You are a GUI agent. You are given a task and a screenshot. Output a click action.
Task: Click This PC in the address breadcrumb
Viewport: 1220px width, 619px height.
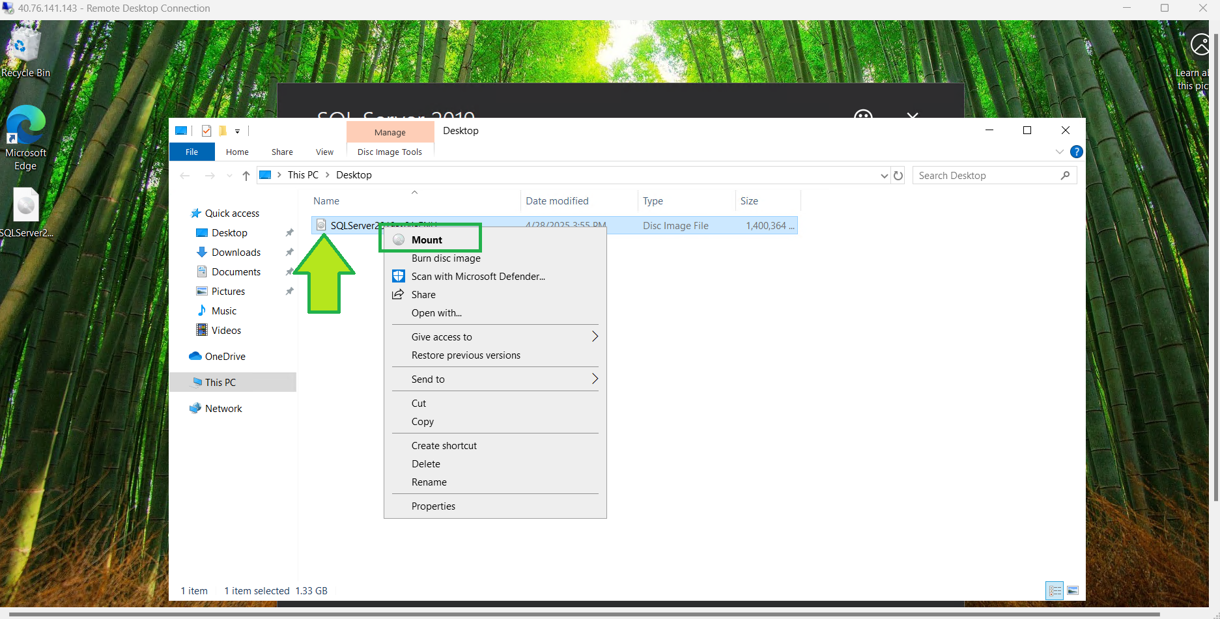(303, 175)
